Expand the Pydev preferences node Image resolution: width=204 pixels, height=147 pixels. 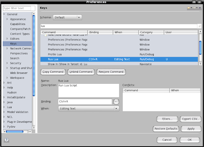point(4,127)
